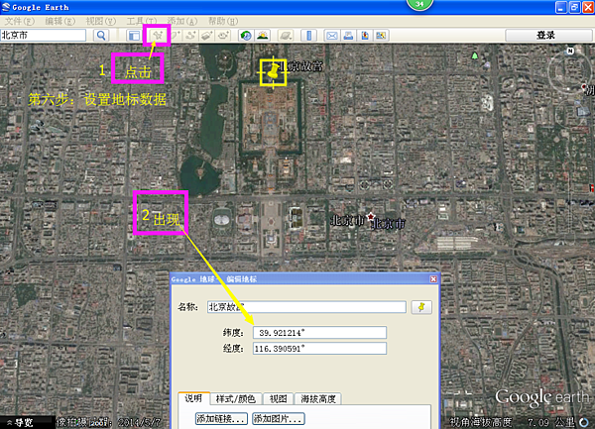This screenshot has width=595, height=429.
Task: Switch to the 样式/颜色 tab
Action: pos(236,398)
